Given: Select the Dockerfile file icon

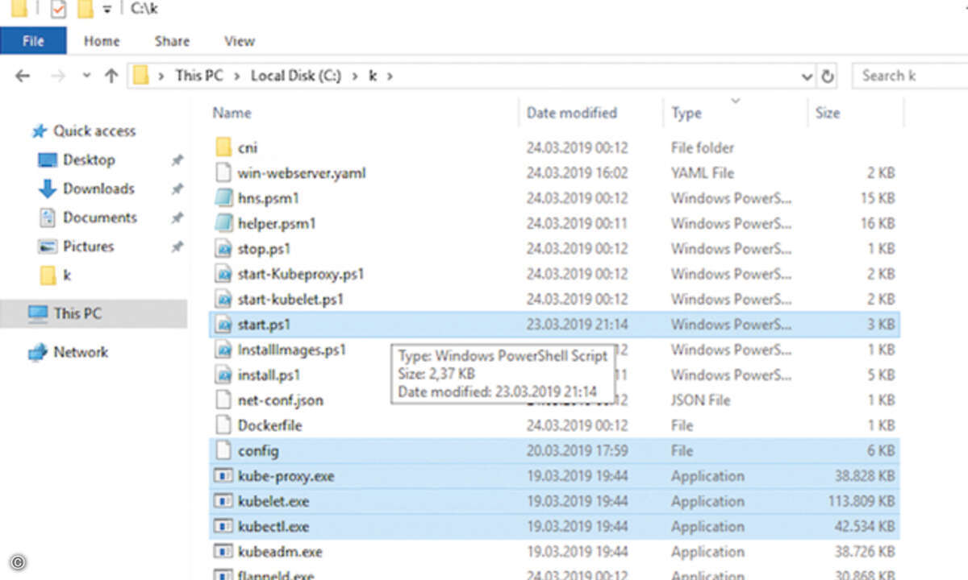Looking at the screenshot, I should point(223,425).
